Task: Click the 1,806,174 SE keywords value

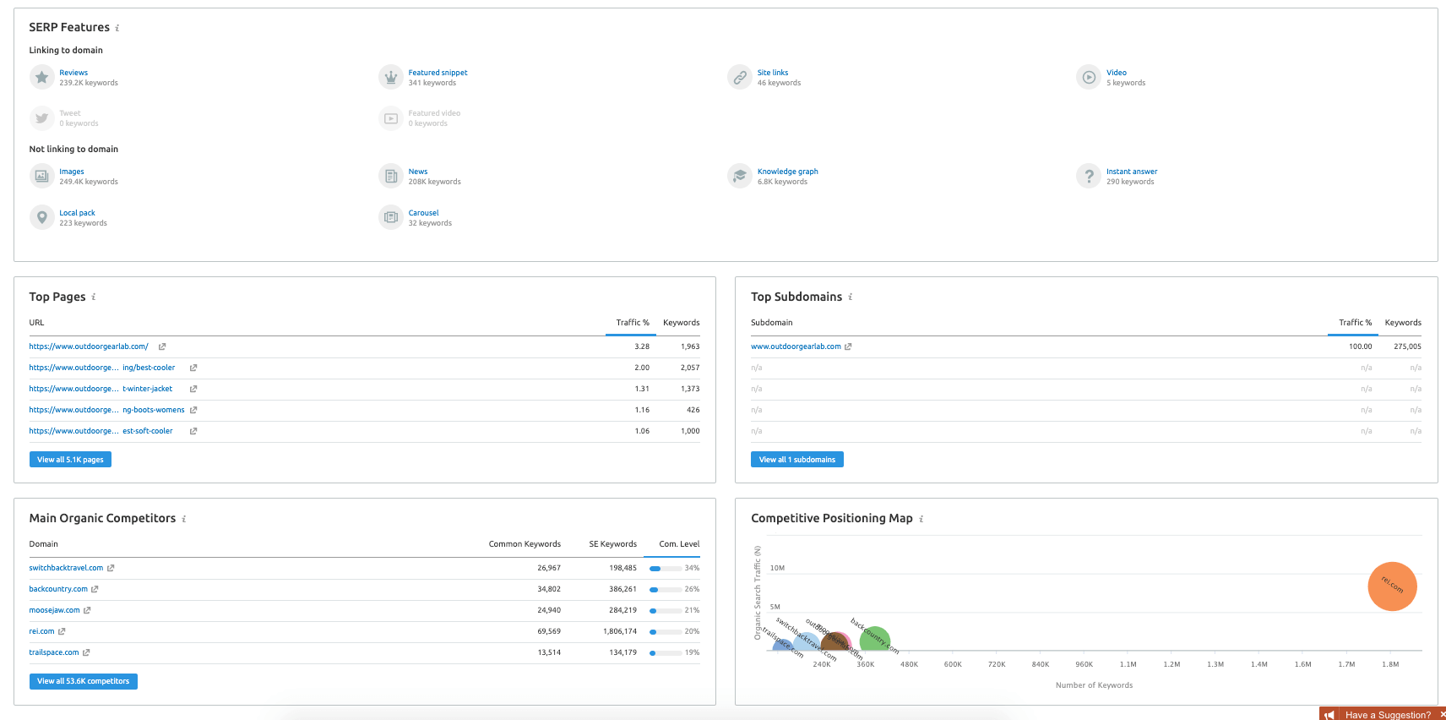Action: pyautogui.click(x=620, y=631)
